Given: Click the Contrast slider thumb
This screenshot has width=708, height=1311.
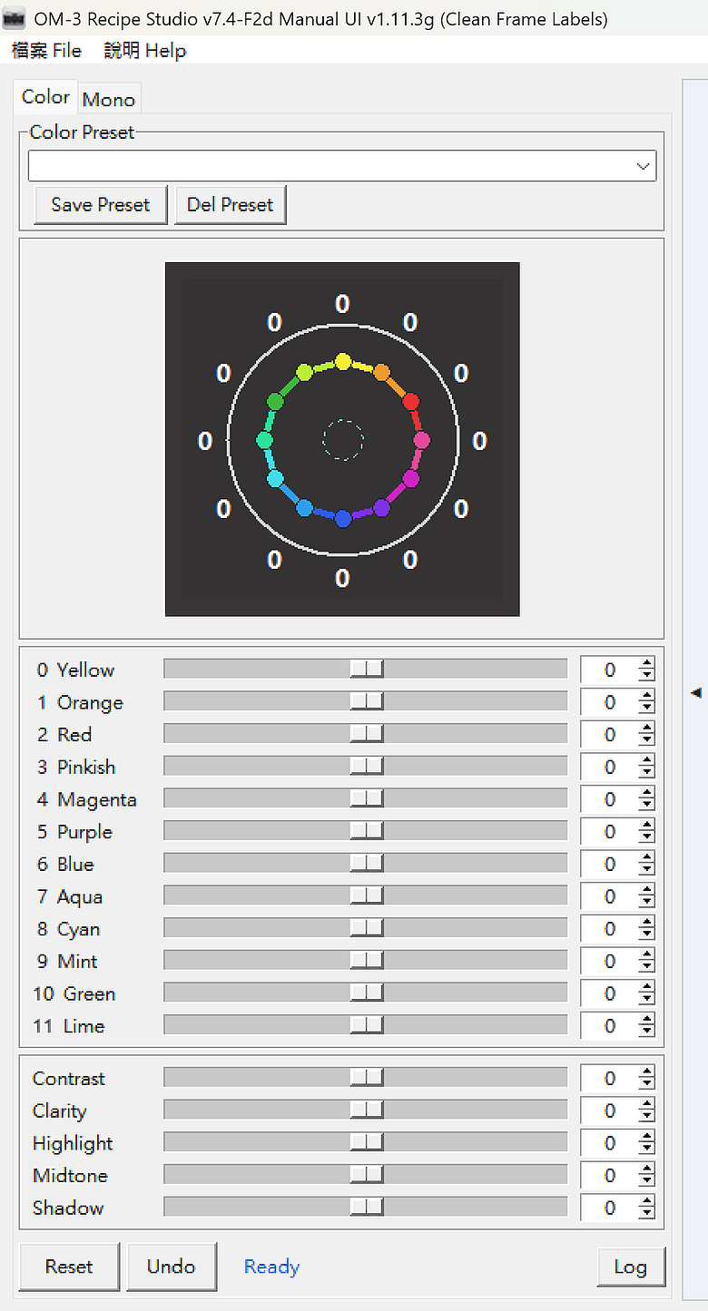Looking at the screenshot, I should point(367,1078).
